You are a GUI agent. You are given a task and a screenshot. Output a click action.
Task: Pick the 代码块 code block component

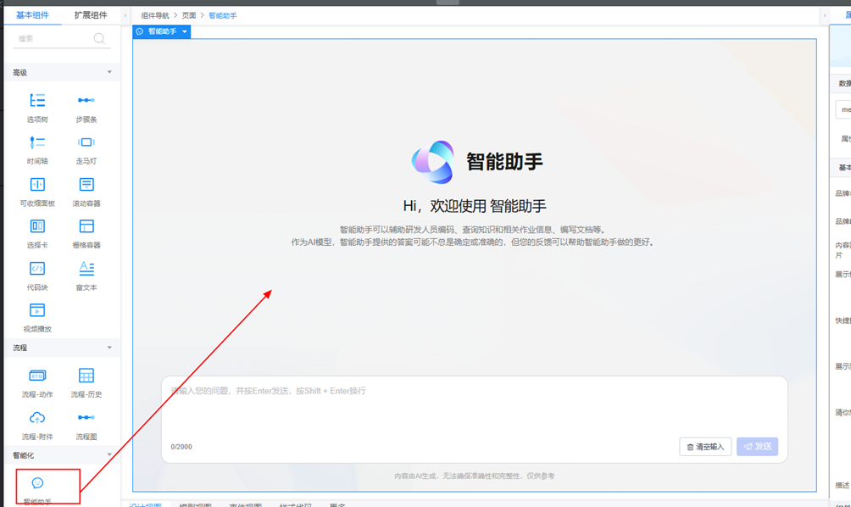point(37,269)
